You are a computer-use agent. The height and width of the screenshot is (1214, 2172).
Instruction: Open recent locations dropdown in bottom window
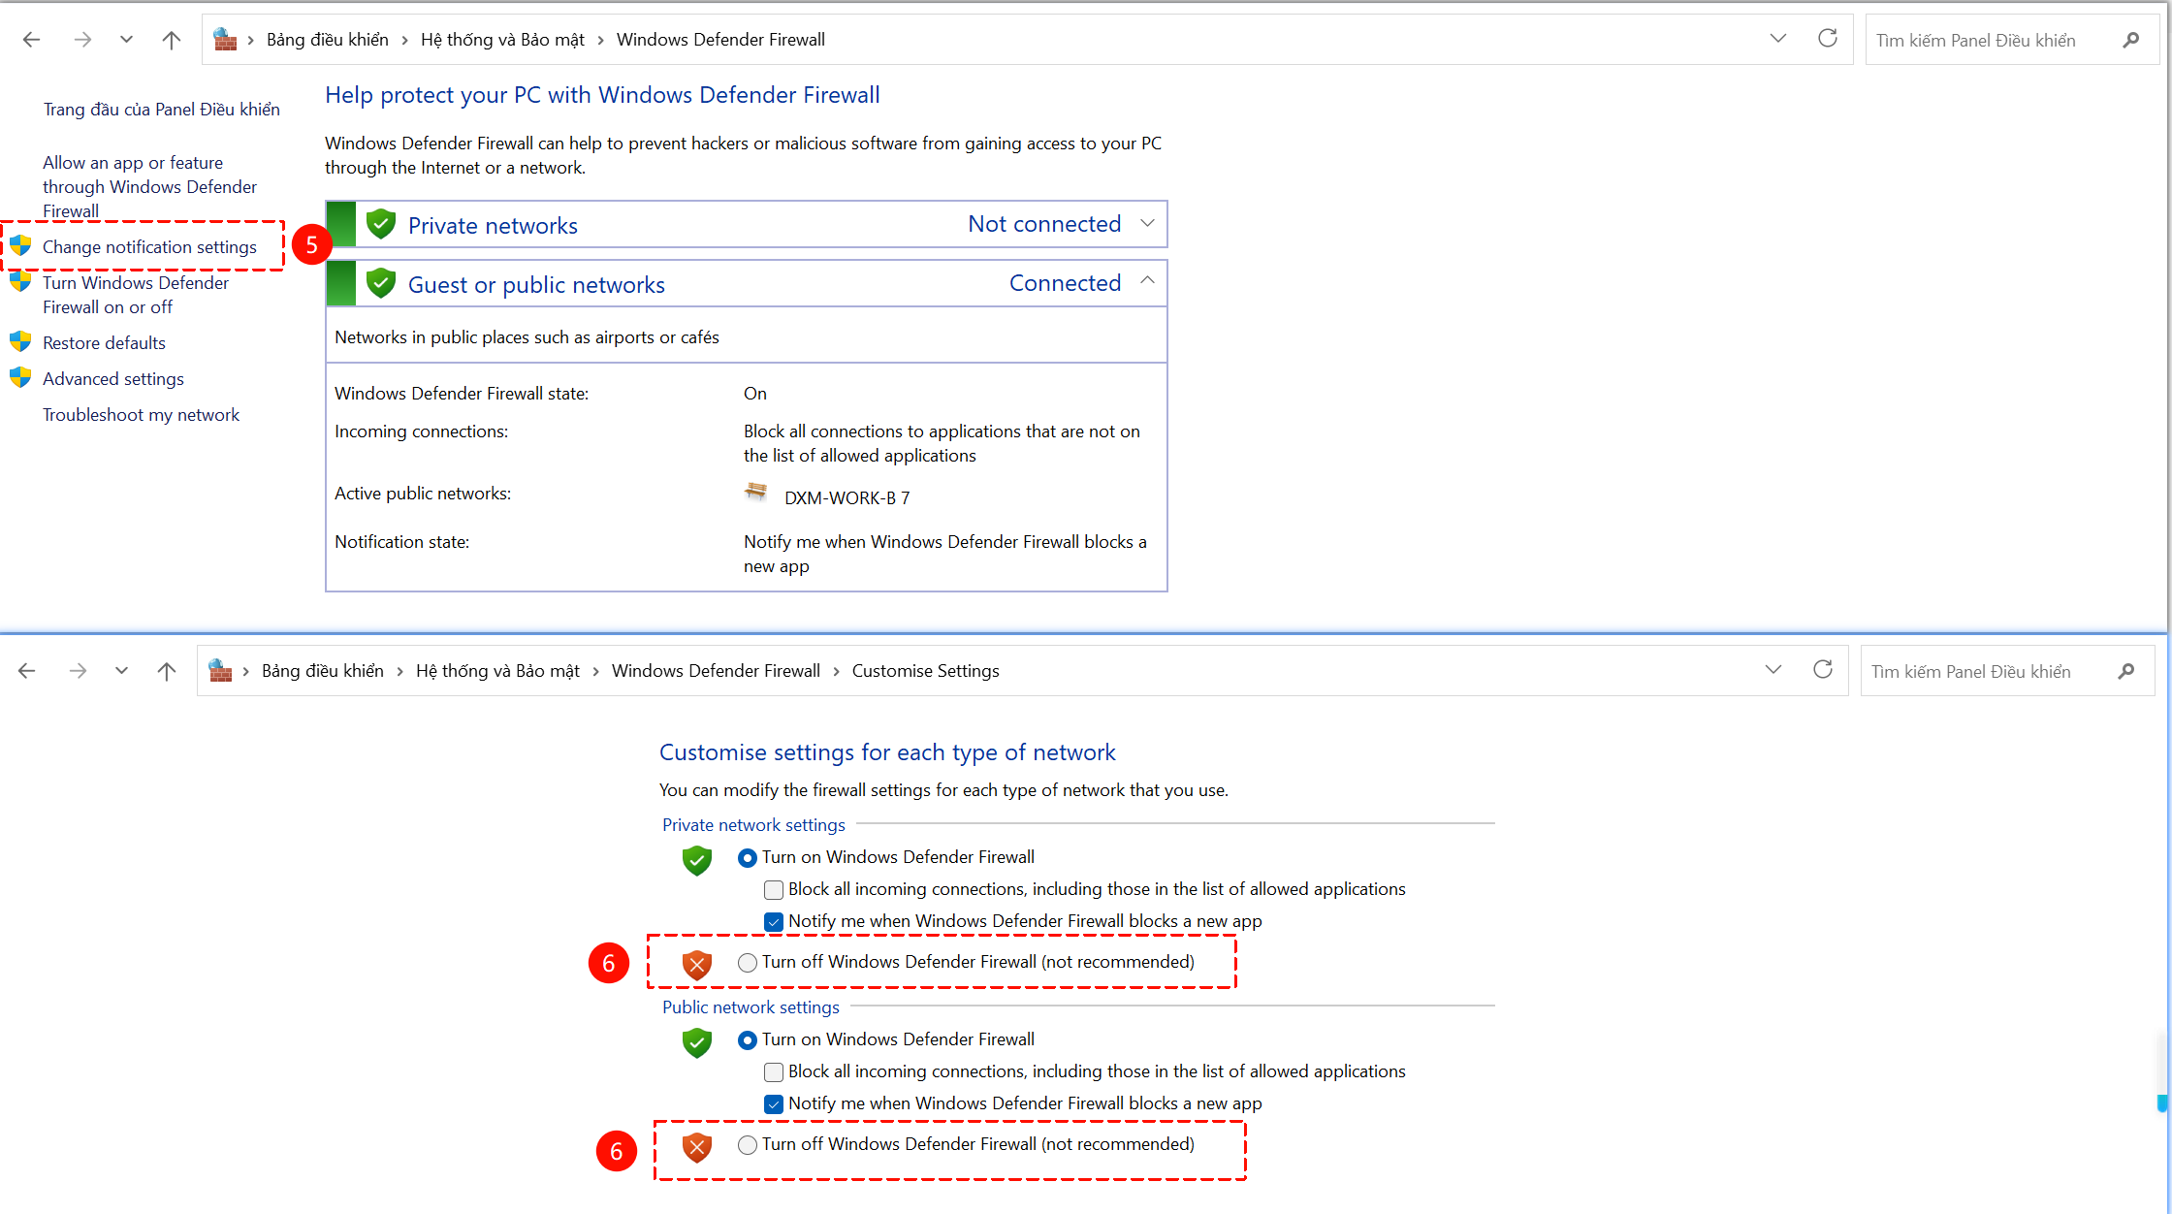point(121,671)
